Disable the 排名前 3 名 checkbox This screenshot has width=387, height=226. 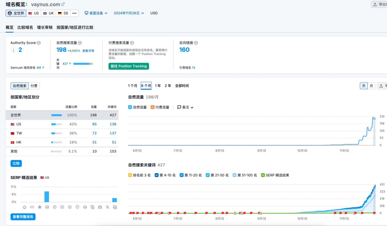click(130, 175)
